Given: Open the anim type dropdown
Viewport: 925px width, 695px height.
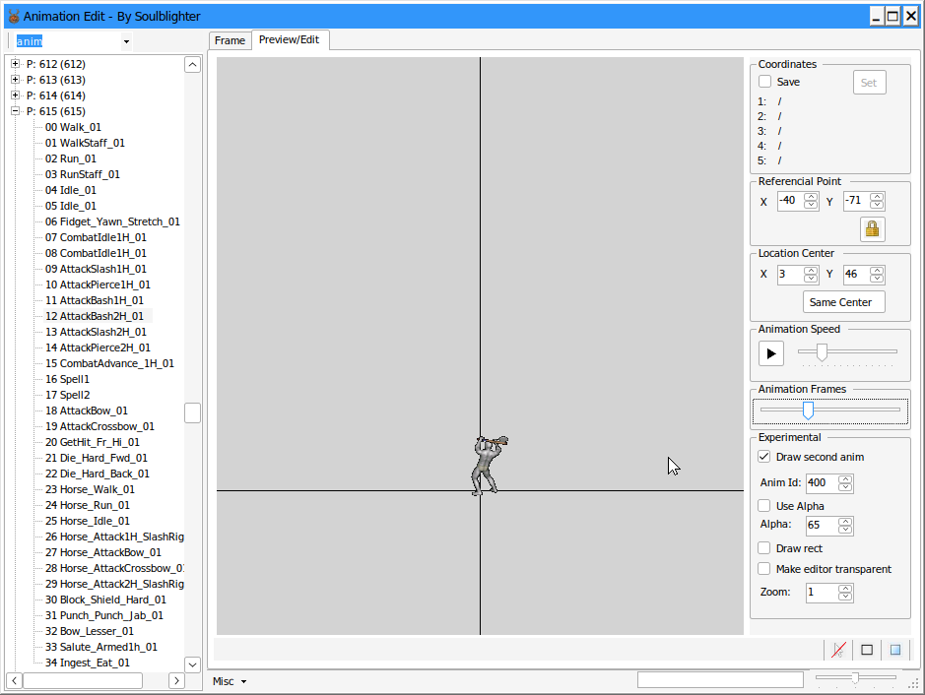Looking at the screenshot, I should click(x=126, y=41).
